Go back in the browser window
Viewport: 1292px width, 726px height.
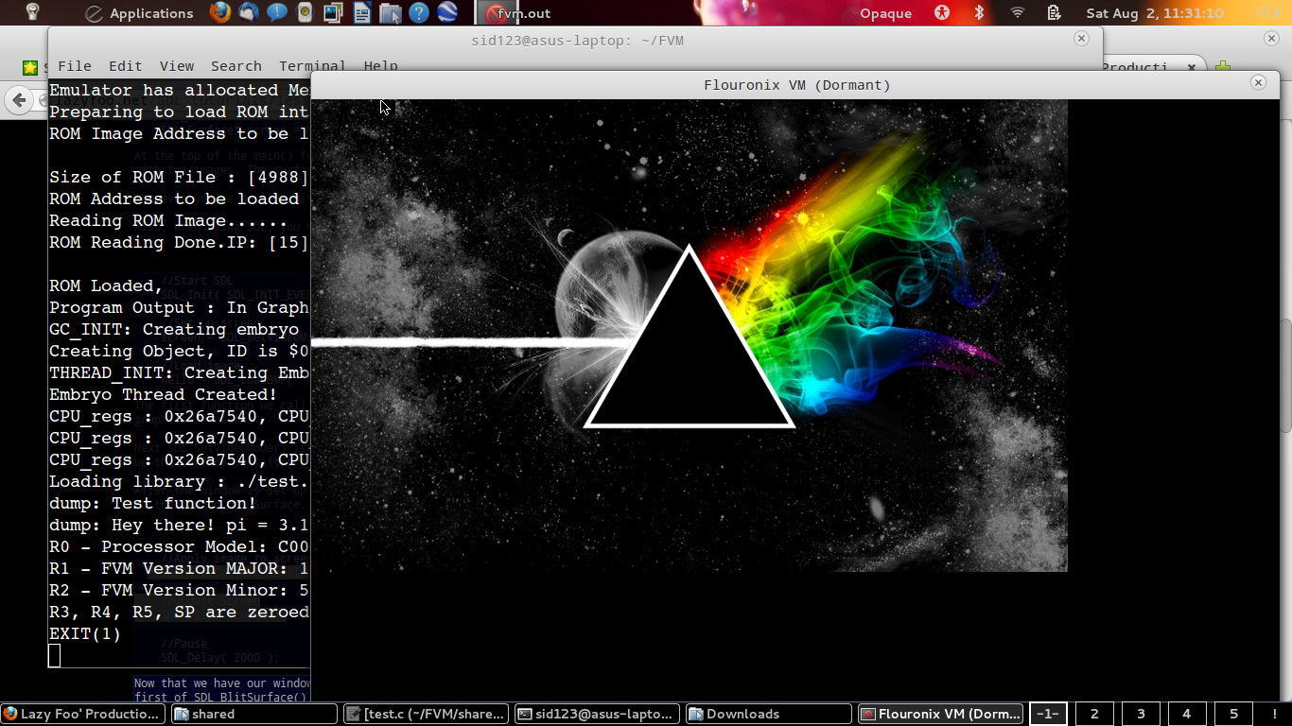(19, 99)
